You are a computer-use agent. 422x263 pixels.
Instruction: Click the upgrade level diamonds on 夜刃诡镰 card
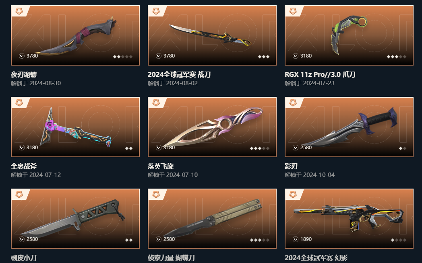coord(123,57)
